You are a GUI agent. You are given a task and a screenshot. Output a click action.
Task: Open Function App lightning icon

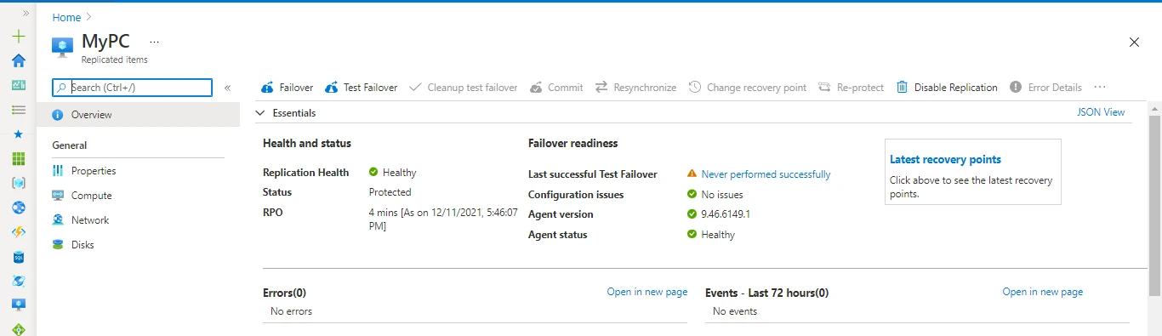19,232
